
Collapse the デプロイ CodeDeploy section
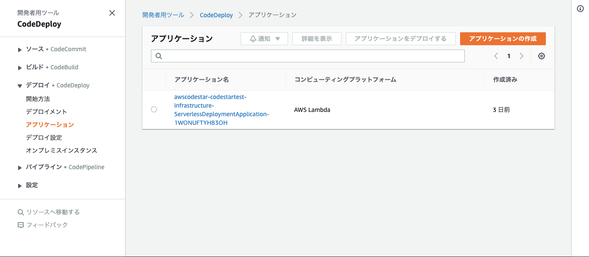(x=20, y=86)
